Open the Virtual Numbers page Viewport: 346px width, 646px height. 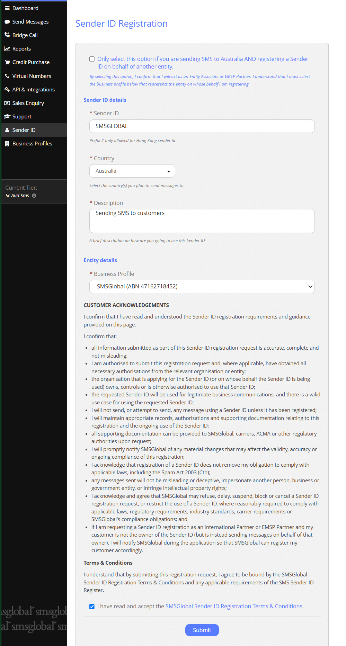pos(34,76)
